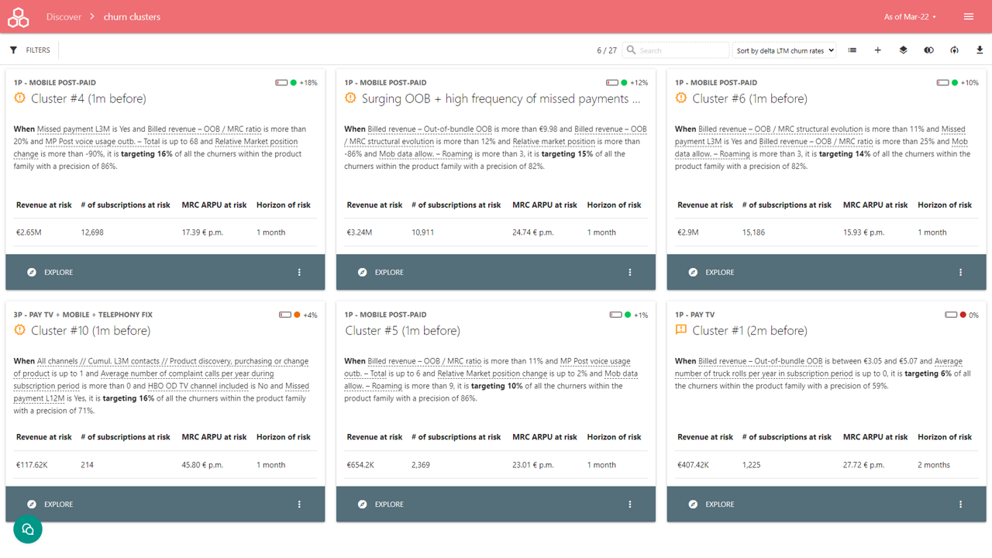The image size is (992, 558).
Task: Click the Filters label in toolbar
Action: [x=38, y=50]
